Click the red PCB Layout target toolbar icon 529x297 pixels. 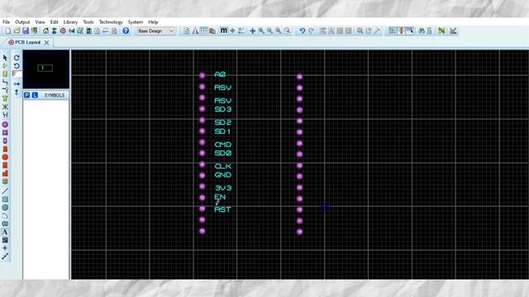point(63,31)
